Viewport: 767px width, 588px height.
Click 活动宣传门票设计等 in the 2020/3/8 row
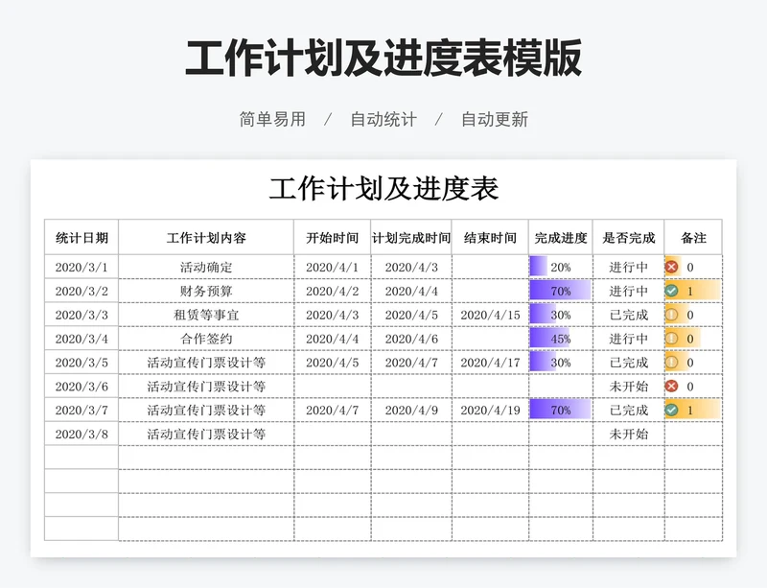click(206, 434)
